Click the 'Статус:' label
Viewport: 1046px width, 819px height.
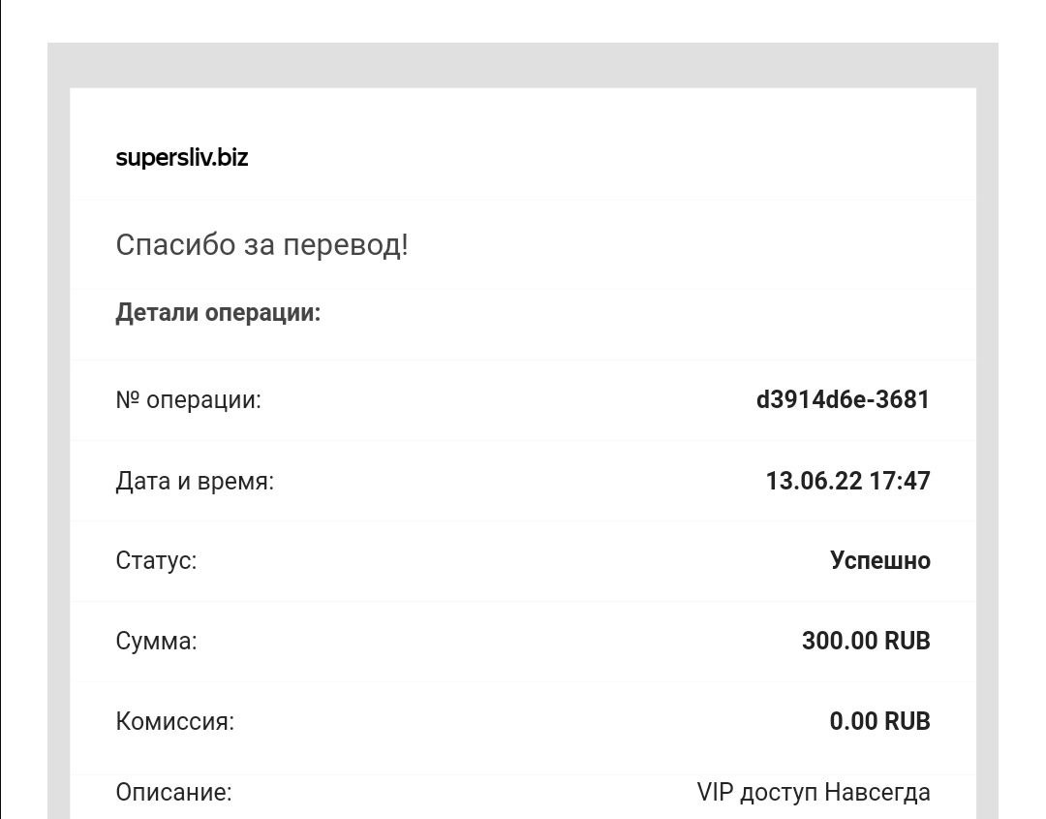point(156,560)
